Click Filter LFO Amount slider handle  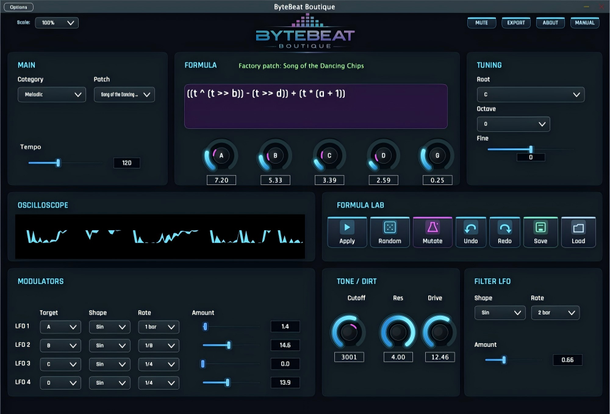pos(504,360)
